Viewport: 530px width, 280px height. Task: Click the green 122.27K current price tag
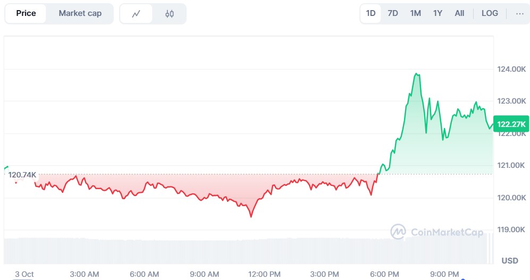coord(511,124)
